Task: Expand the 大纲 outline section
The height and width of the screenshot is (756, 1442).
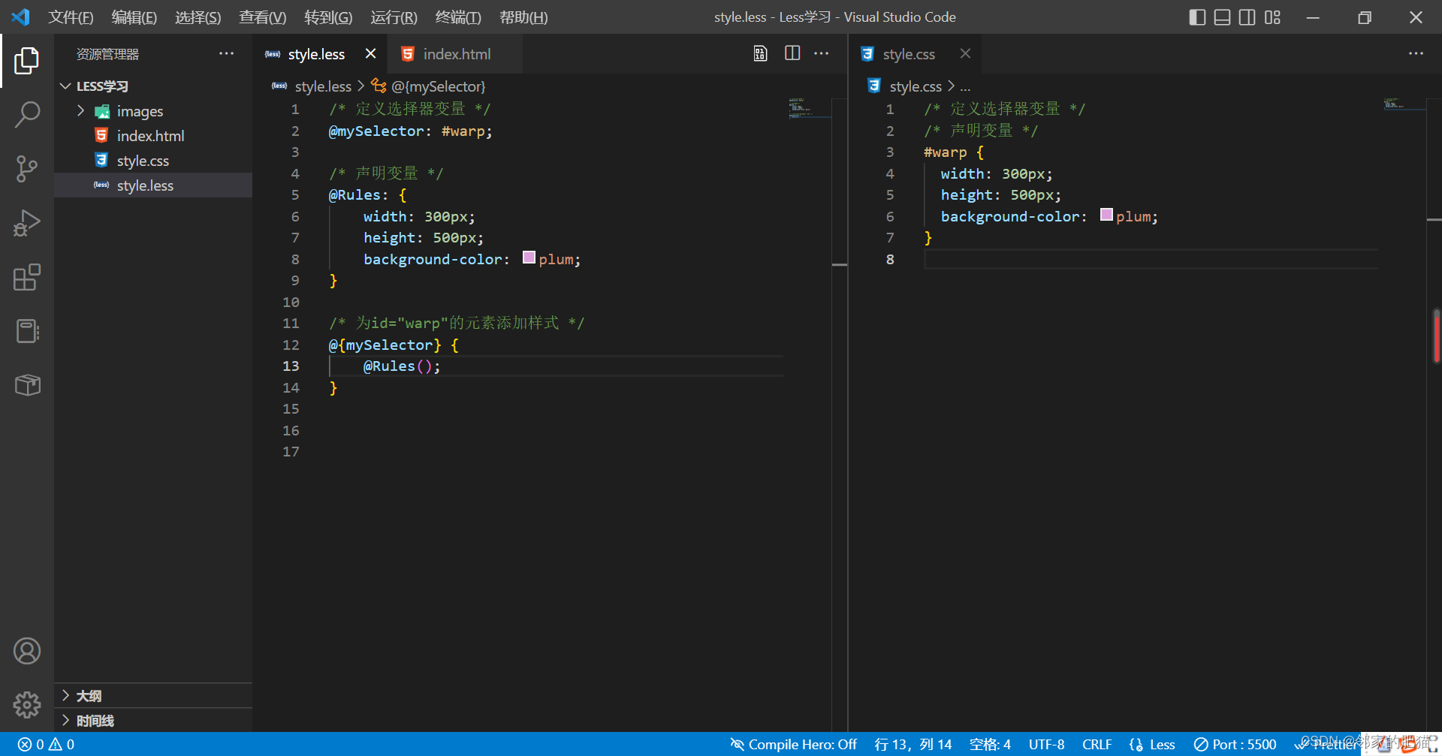Action: pyautogui.click(x=153, y=696)
